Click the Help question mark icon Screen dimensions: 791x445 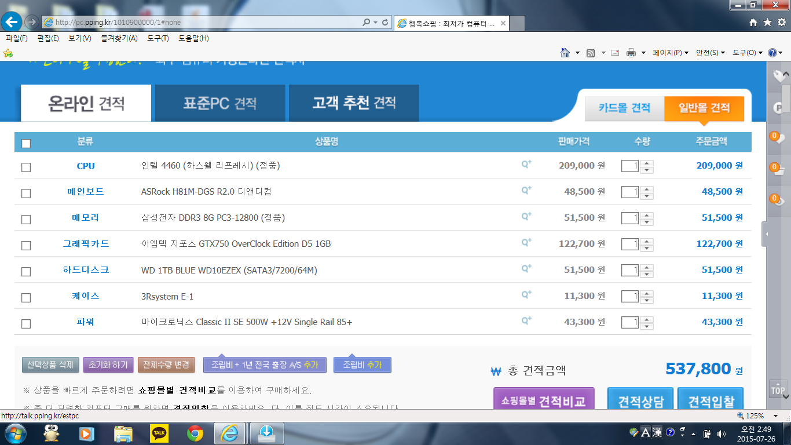click(x=772, y=53)
